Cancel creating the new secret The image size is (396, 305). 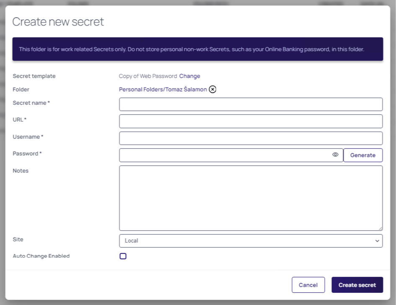click(x=308, y=284)
